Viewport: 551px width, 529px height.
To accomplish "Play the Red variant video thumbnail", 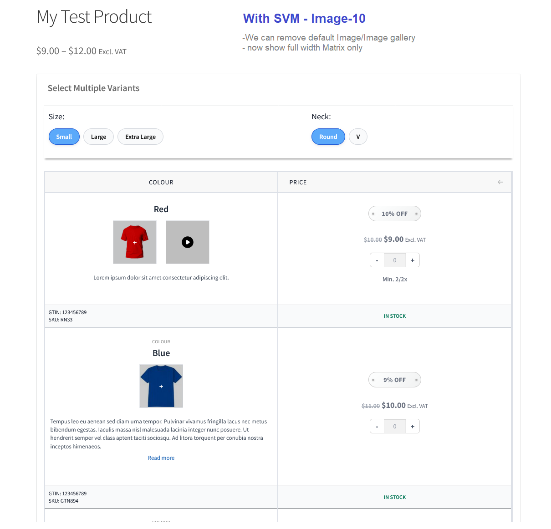I will pos(188,242).
